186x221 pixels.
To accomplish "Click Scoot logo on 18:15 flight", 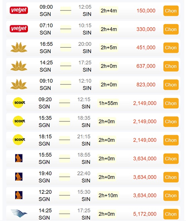I will [19, 140].
